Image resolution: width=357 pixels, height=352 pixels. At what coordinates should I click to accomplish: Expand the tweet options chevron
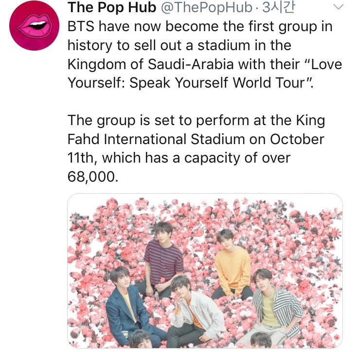point(338,8)
